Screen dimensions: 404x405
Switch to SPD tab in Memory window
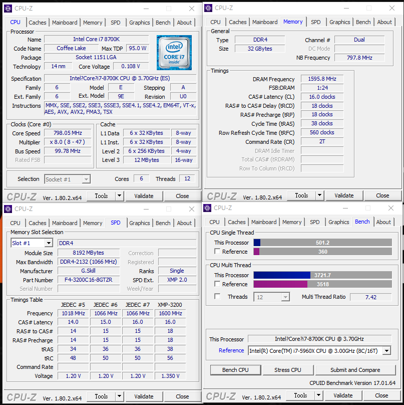pos(315,22)
